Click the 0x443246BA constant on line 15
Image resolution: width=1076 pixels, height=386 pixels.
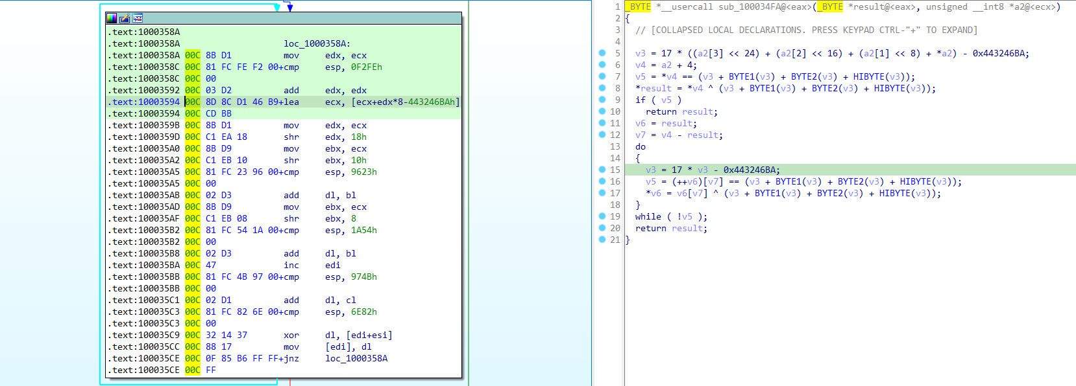point(752,170)
